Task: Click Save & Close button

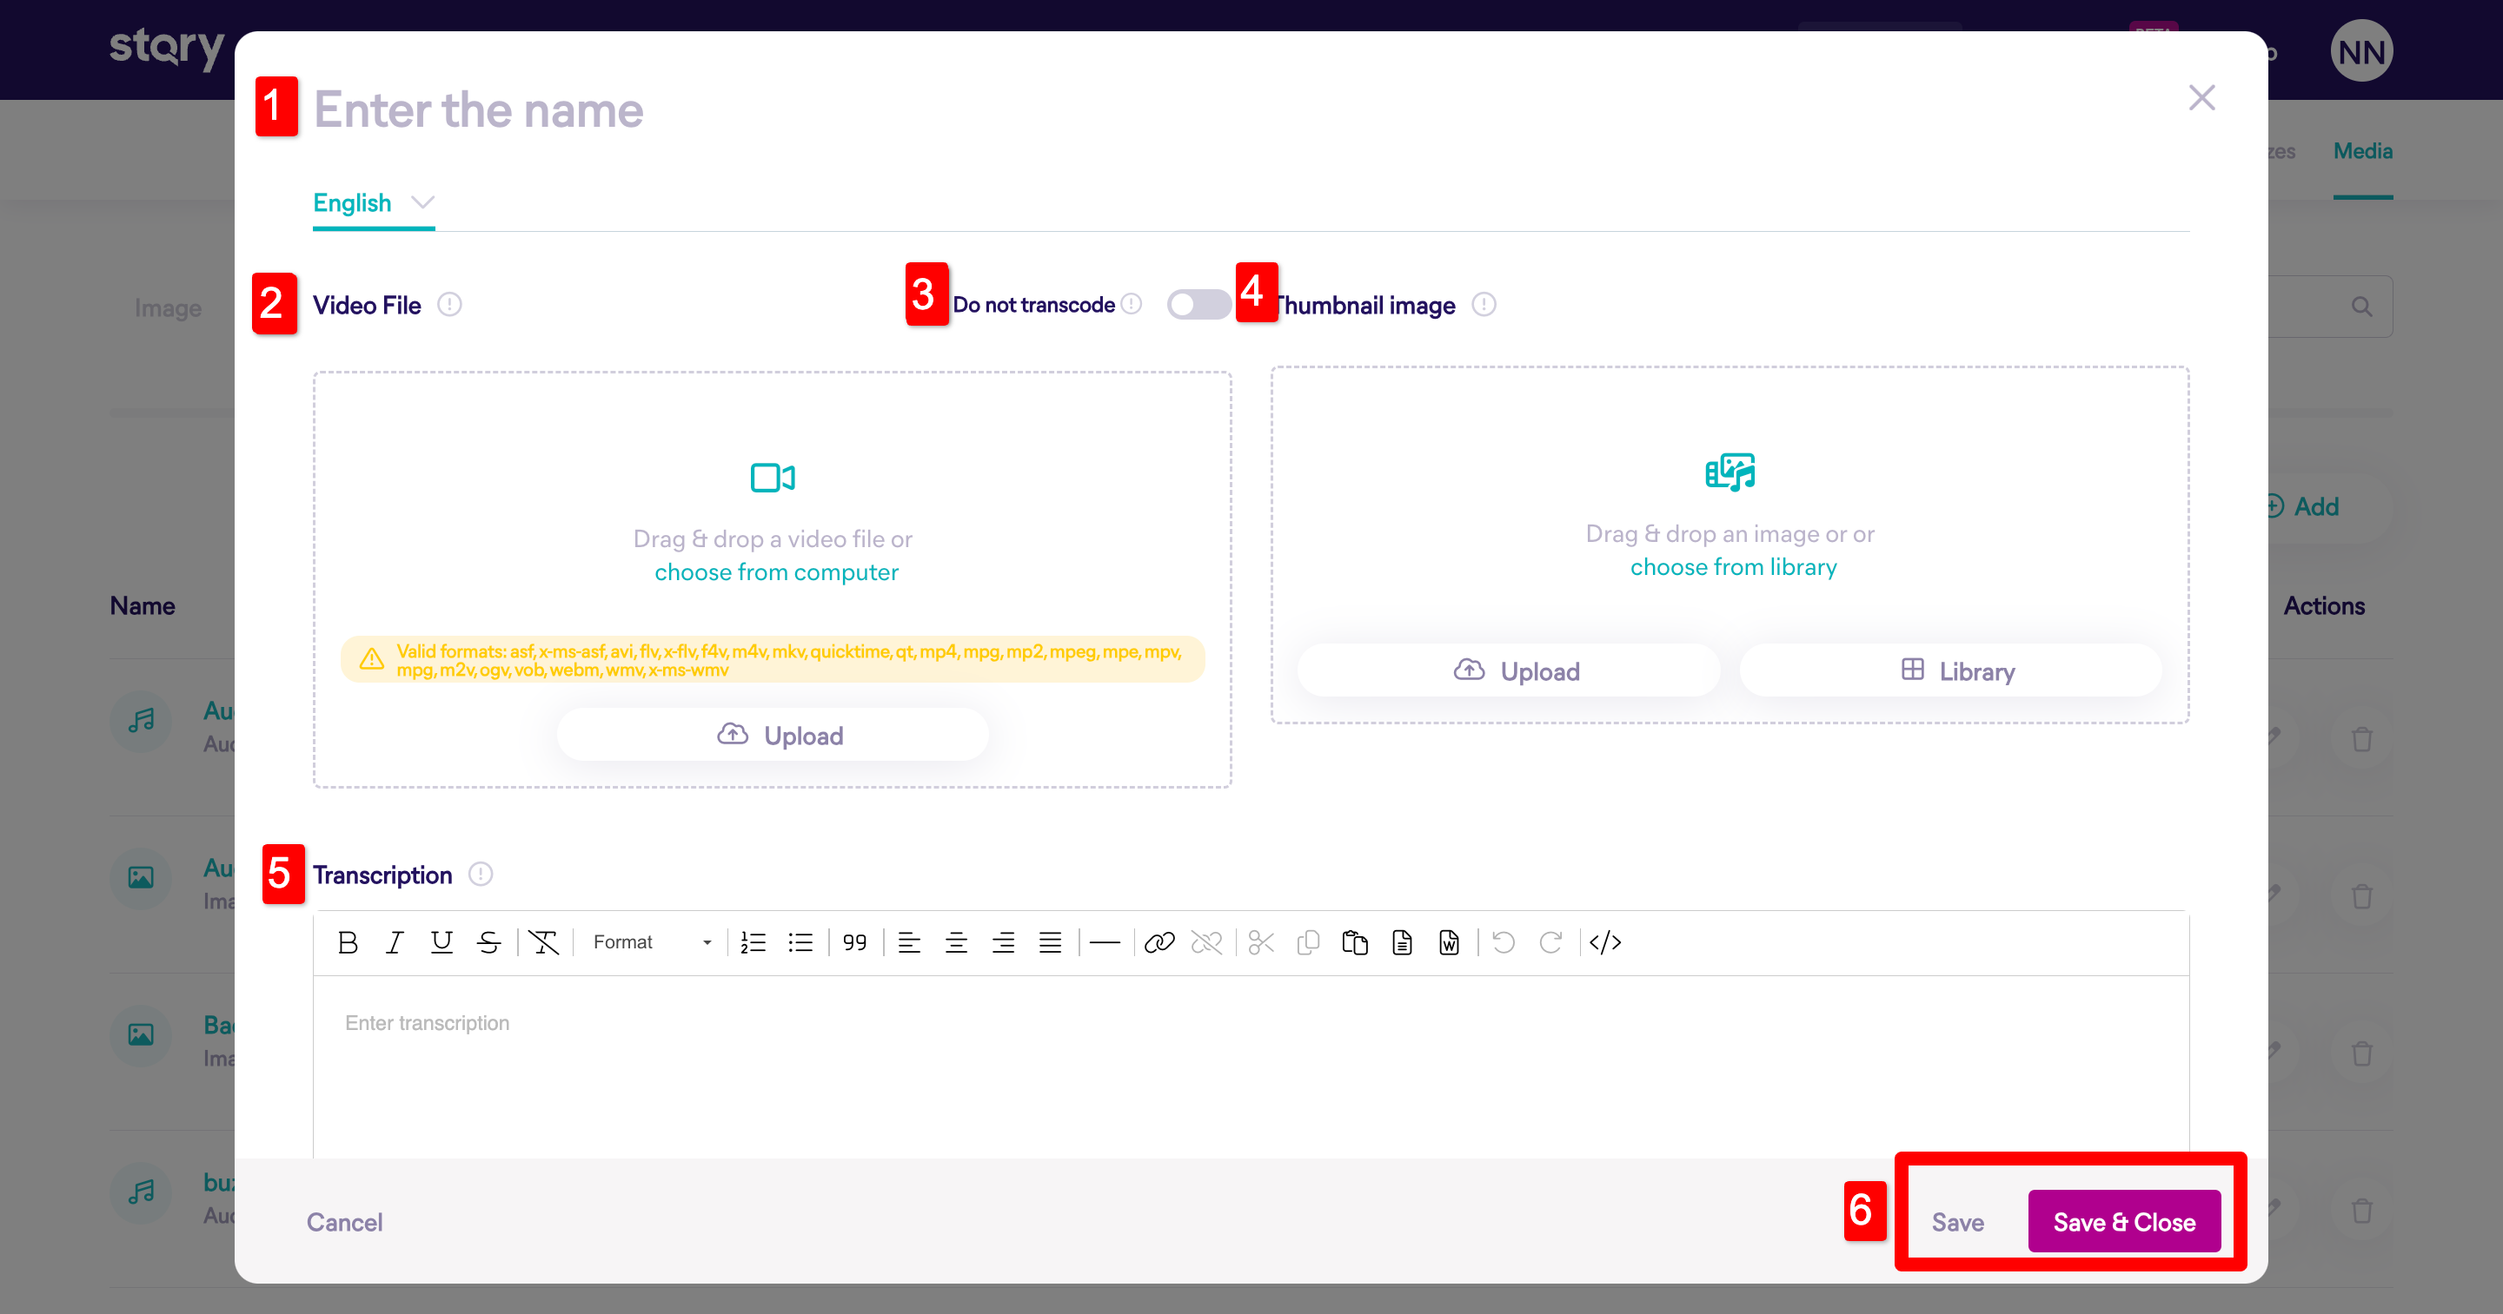Action: [x=2124, y=1222]
